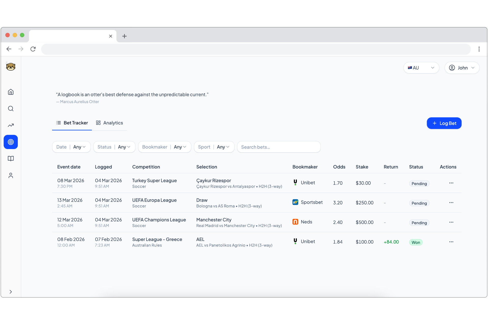Click the Log Bet button

tap(444, 123)
